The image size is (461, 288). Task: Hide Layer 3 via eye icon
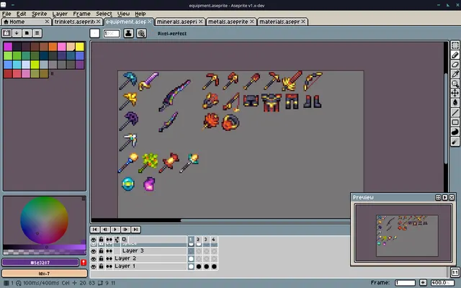pos(94,251)
